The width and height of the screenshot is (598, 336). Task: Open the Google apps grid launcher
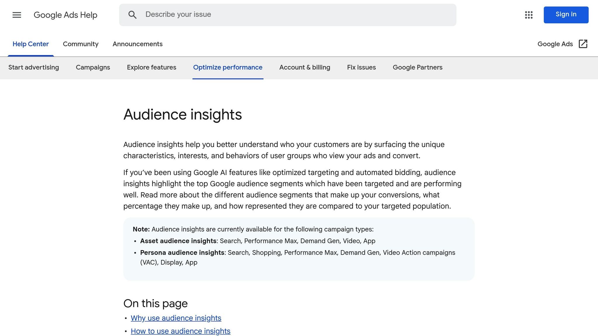pyautogui.click(x=529, y=15)
